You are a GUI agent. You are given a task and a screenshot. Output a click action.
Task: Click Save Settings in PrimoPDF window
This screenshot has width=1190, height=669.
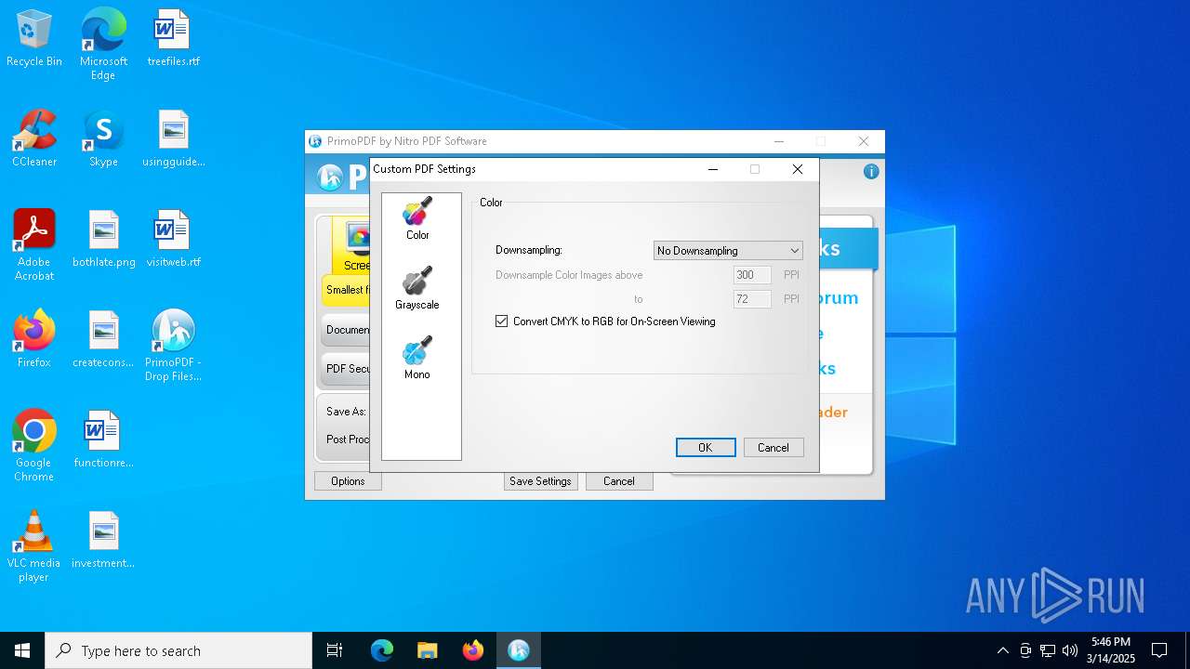click(x=540, y=481)
